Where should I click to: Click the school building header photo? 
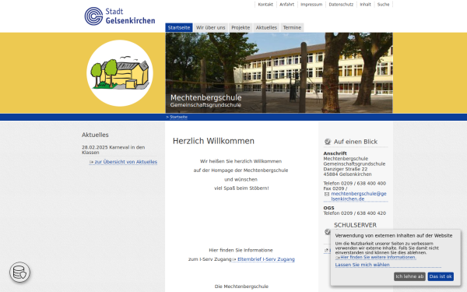coord(279,72)
